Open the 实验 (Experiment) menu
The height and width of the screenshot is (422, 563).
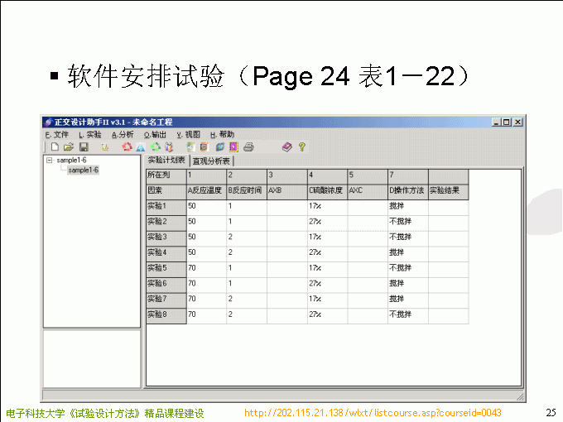90,135
